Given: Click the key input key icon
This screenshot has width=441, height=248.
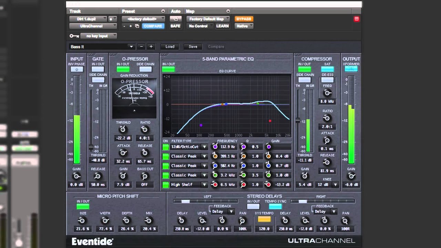Looking at the screenshot, I should 74,36.
